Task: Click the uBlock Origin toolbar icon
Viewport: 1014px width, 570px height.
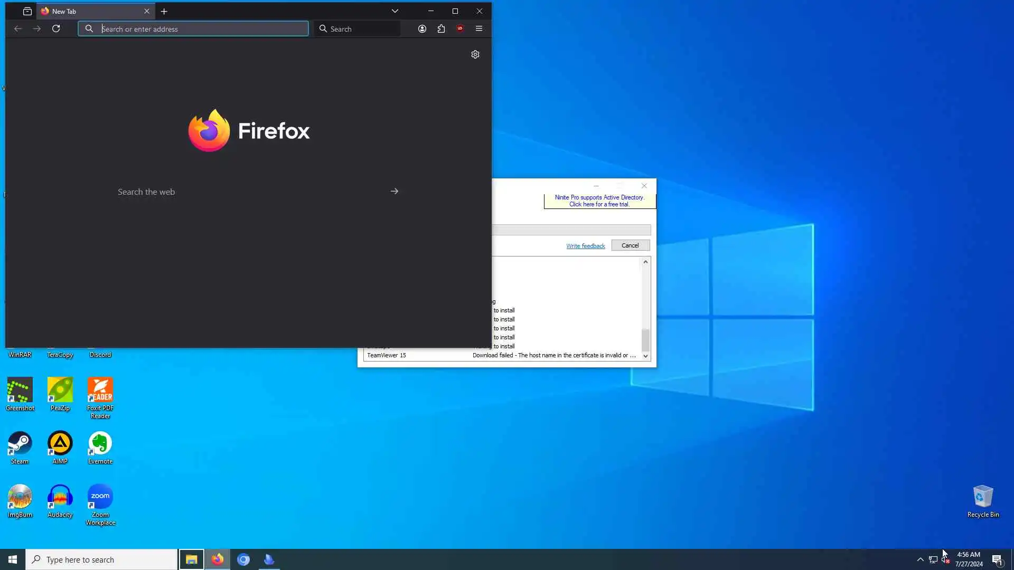Action: (x=460, y=28)
